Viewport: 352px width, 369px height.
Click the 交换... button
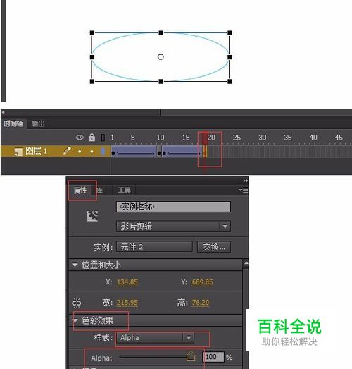pos(214,247)
